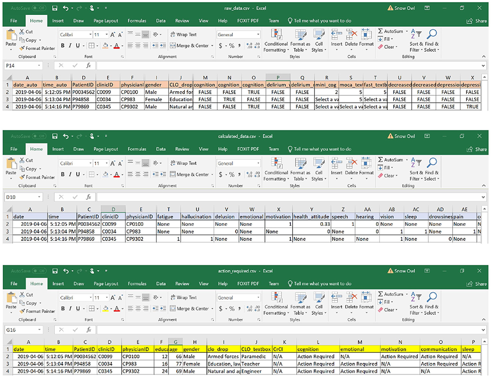Toggle Wrap Text in action_required.csv window
The width and height of the screenshot is (491, 376).
tap(183, 297)
